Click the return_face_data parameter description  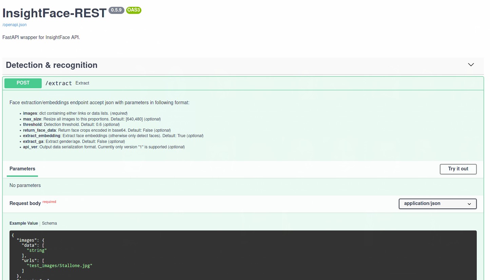(x=97, y=130)
